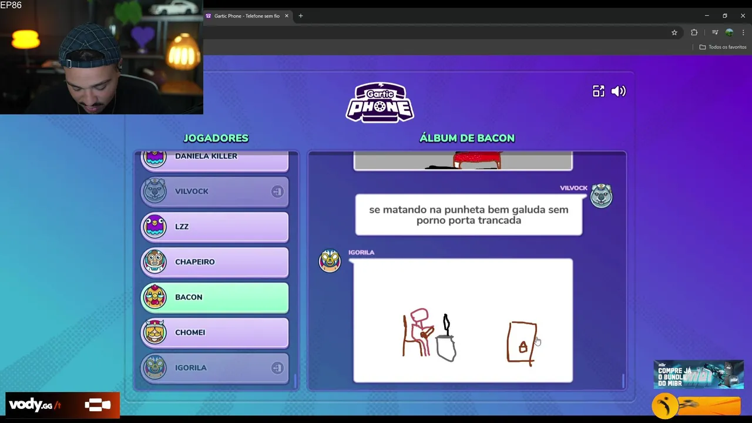Open the media control icon in toolbar
Screen dimensions: 752x423
(715, 32)
